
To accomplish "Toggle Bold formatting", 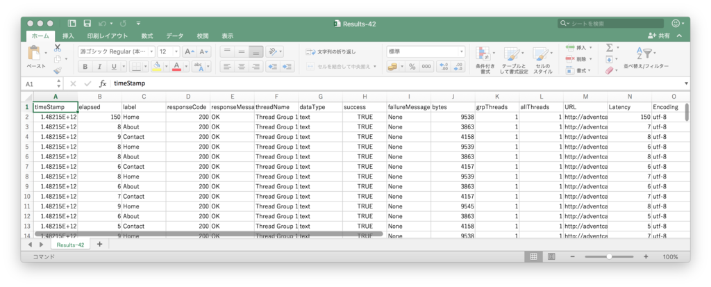I will point(85,67).
